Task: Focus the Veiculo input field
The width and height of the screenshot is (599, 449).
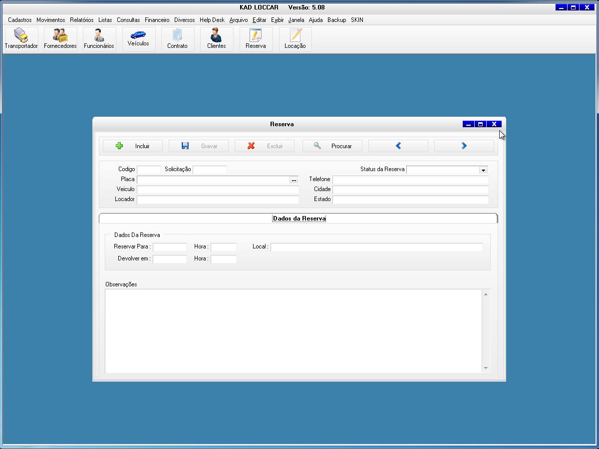Action: [x=218, y=190]
